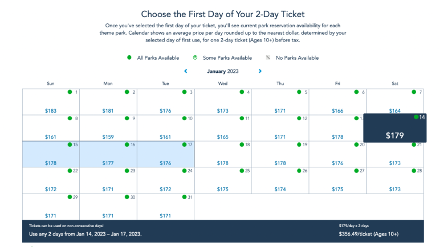439x247 pixels.
Task: Pick January 9 at $159
Action: point(108,128)
